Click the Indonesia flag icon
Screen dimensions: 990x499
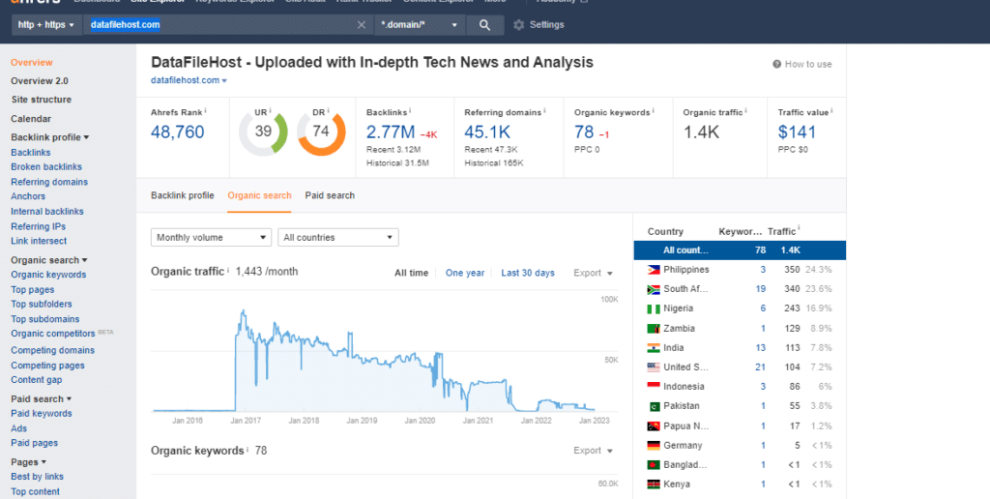click(654, 387)
